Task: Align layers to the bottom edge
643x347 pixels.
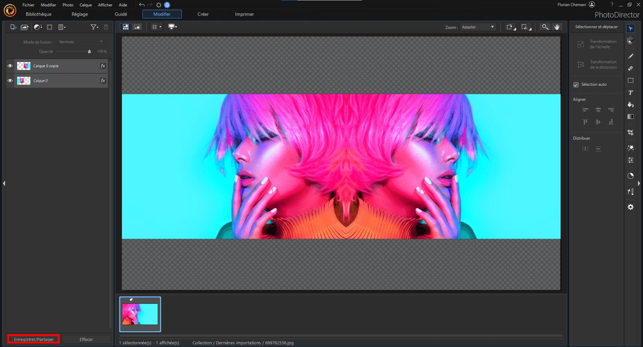Action: pyautogui.click(x=611, y=122)
